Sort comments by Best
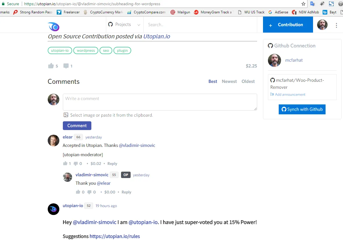 [213, 81]
